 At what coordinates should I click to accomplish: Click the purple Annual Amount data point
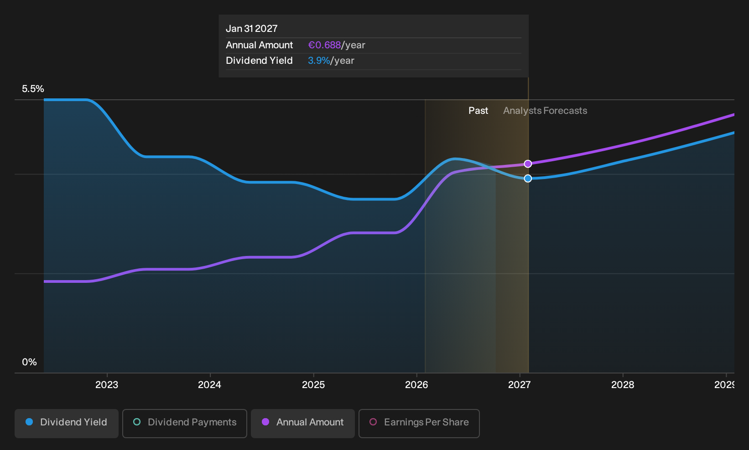(x=528, y=164)
